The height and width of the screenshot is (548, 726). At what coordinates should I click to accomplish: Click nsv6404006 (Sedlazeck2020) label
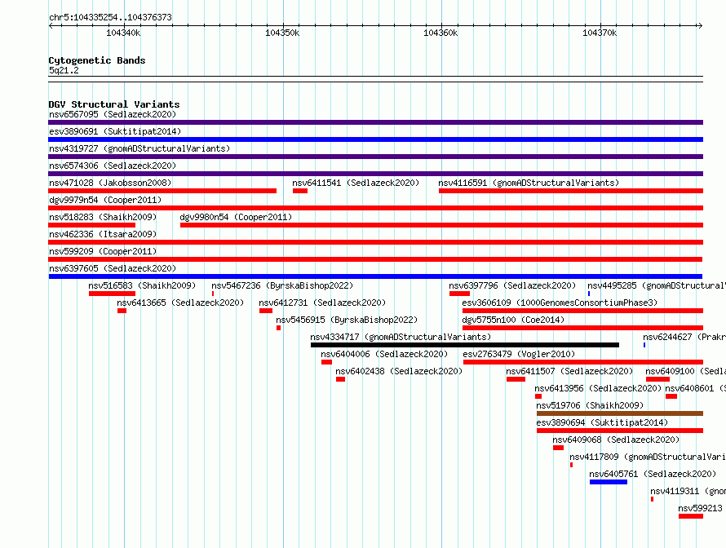(384, 354)
